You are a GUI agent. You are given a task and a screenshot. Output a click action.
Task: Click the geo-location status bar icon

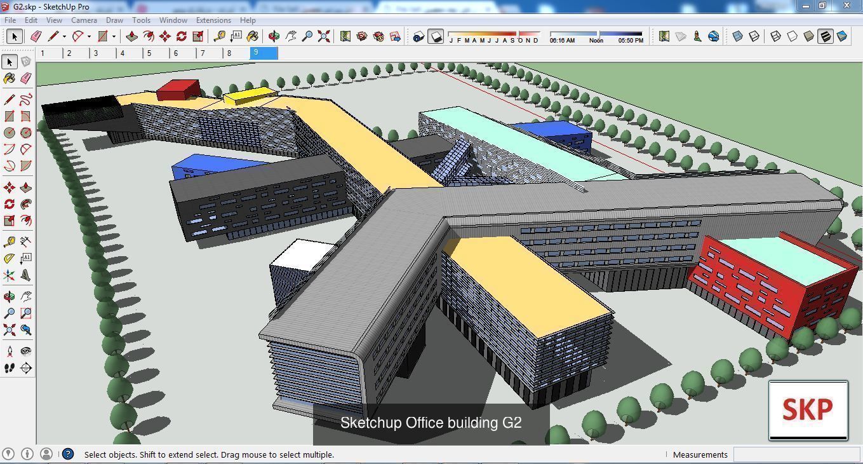pos(8,454)
